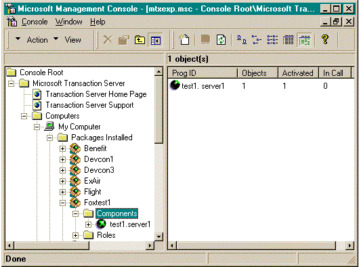Viewport: 359px width, 267px height.
Task: Click tree pane horizontal scroll left arrow
Action: (9, 246)
